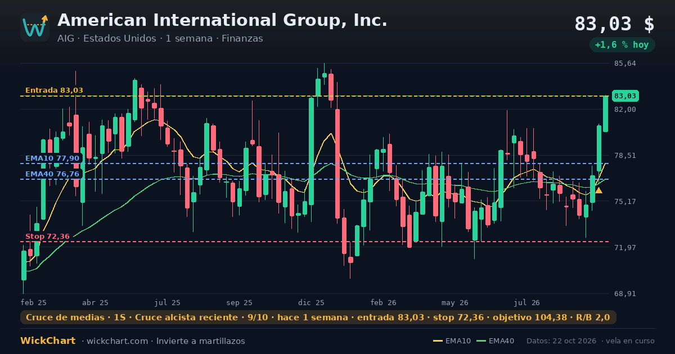
Task: Click the dic 25 date label
Action: pos(312,302)
